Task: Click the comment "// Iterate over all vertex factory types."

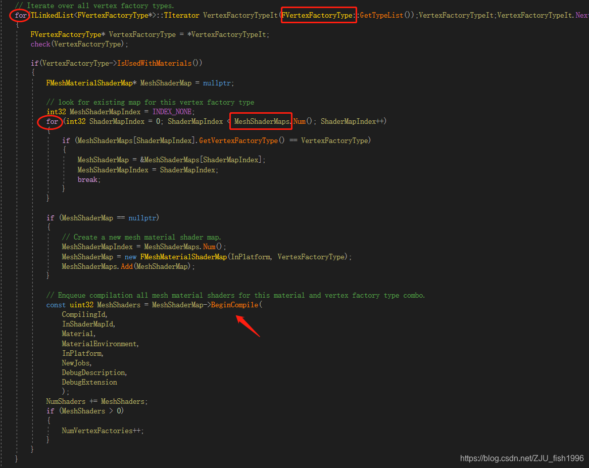Action: 94,6
